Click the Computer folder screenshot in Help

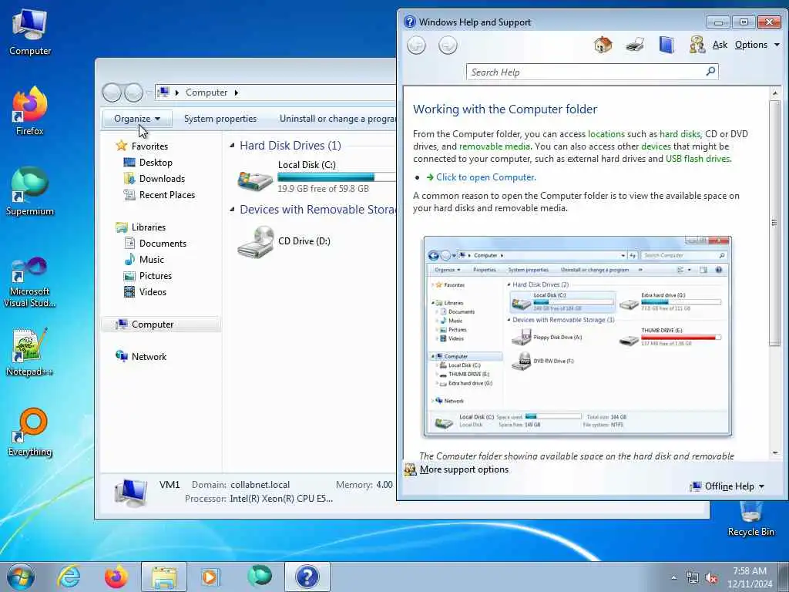[578, 336]
